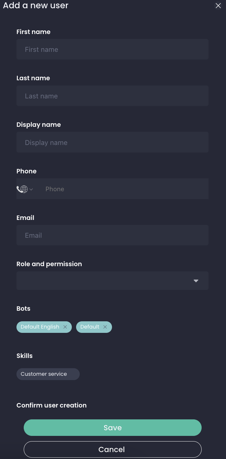Screen dimensions: 226x459
Task: Close the Add a new user dialog
Action: (x=218, y=6)
